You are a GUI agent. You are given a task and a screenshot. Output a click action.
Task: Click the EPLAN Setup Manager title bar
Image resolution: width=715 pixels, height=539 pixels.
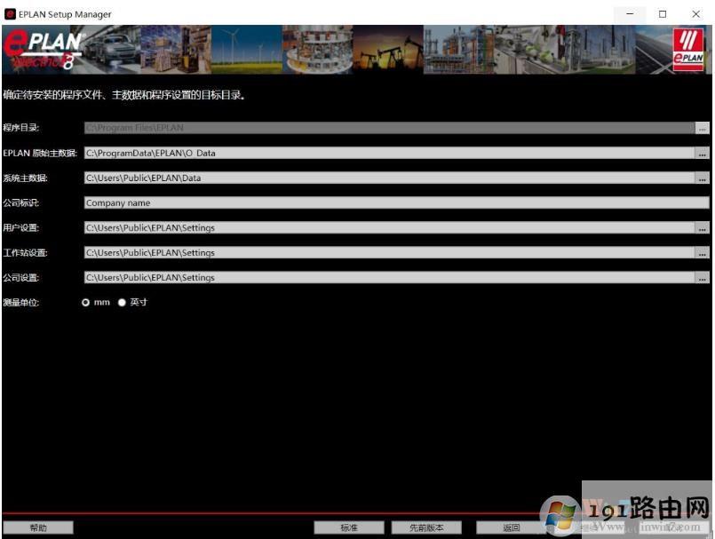[x=266, y=14]
